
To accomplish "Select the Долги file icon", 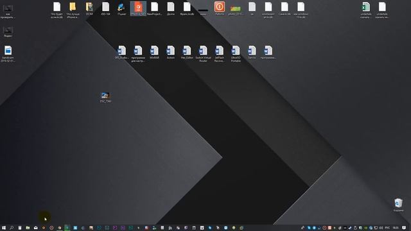I will [x=171, y=9].
